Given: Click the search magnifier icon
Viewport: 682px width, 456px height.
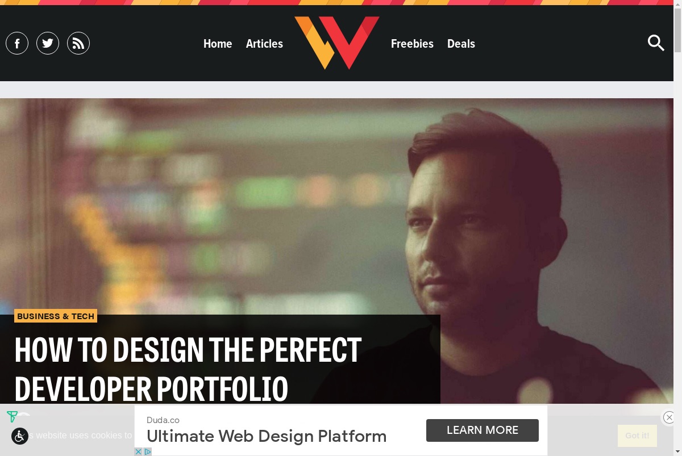Looking at the screenshot, I should point(656,43).
